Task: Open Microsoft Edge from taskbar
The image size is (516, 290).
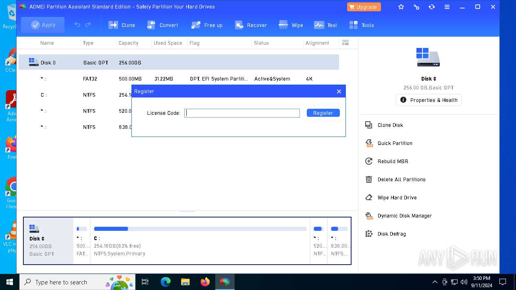Action: (166, 282)
